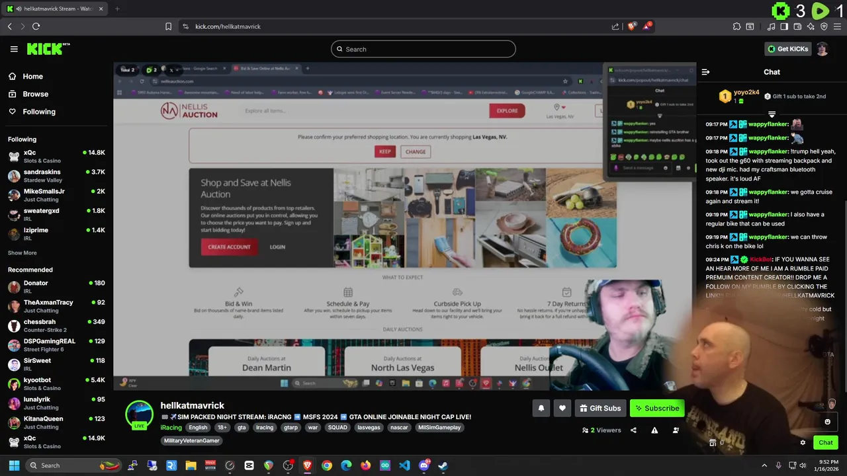Viewport: 847px width, 476px height.
Task: Open the browser main menu icon
Action: pyautogui.click(x=837, y=26)
